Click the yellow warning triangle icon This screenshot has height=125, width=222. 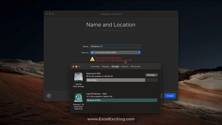tap(92, 59)
